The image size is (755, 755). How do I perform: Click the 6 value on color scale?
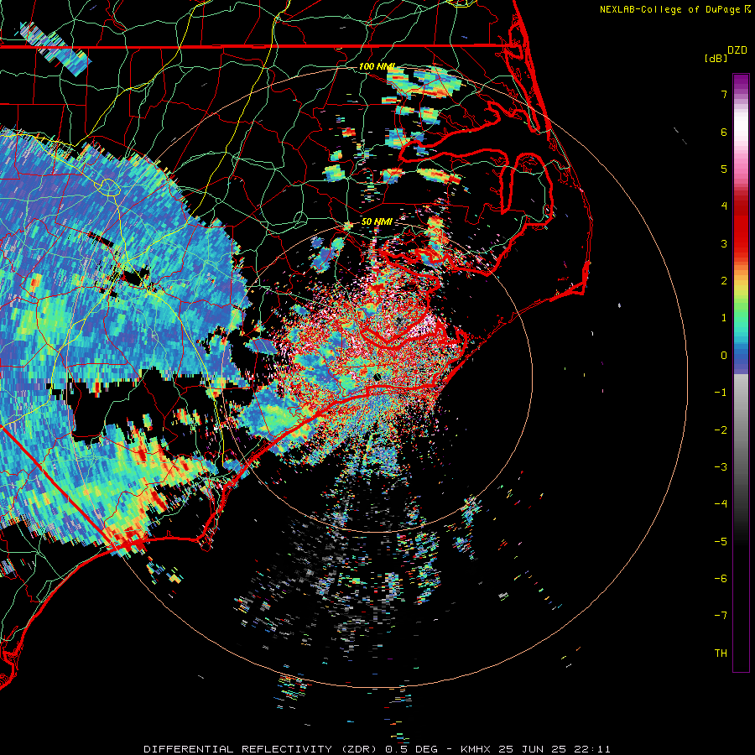pyautogui.click(x=724, y=132)
